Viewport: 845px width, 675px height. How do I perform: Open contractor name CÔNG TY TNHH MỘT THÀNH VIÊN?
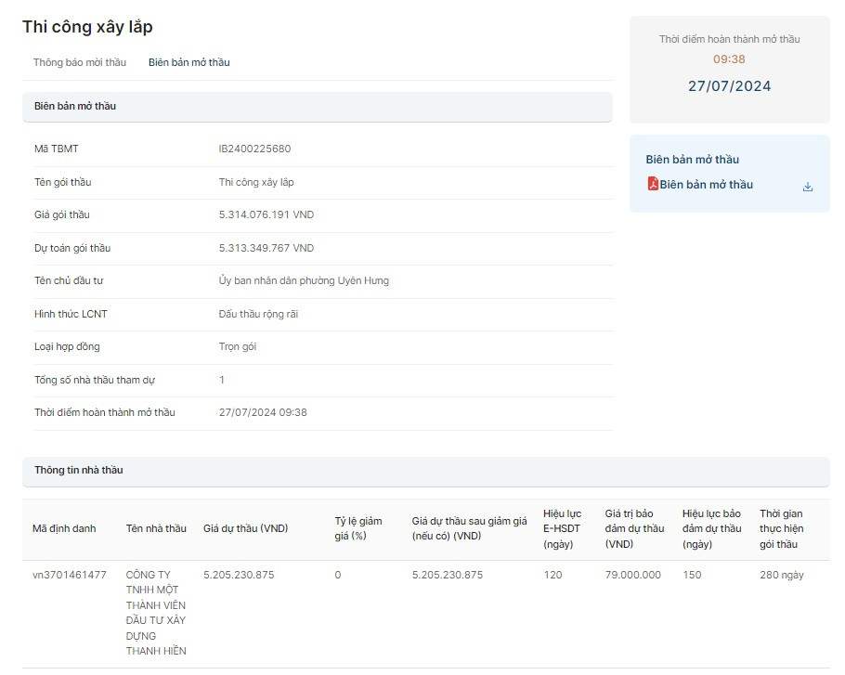click(x=156, y=613)
